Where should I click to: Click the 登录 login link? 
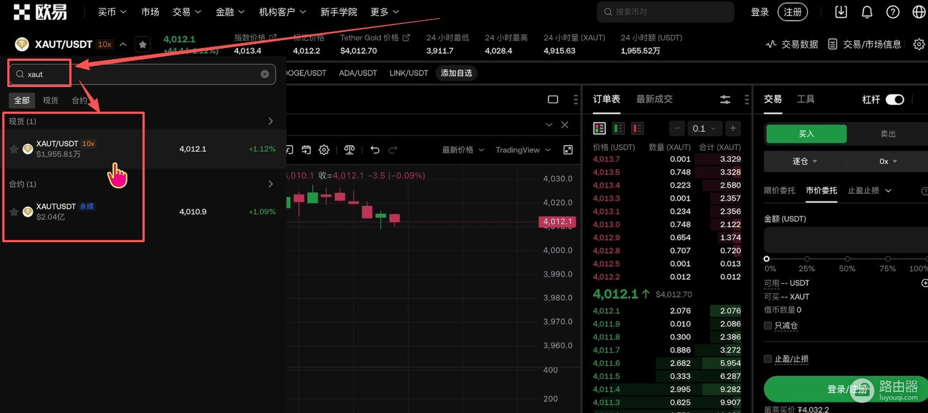pos(760,12)
